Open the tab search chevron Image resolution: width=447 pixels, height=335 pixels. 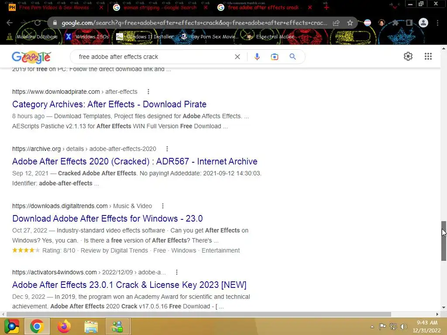395,7
